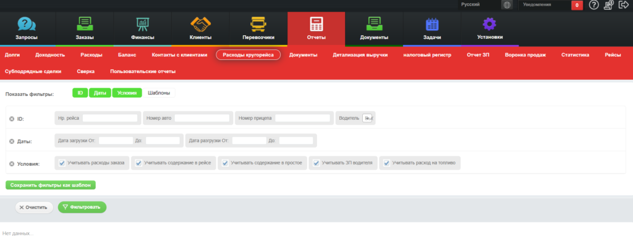Click the user account icon in header

(609, 5)
